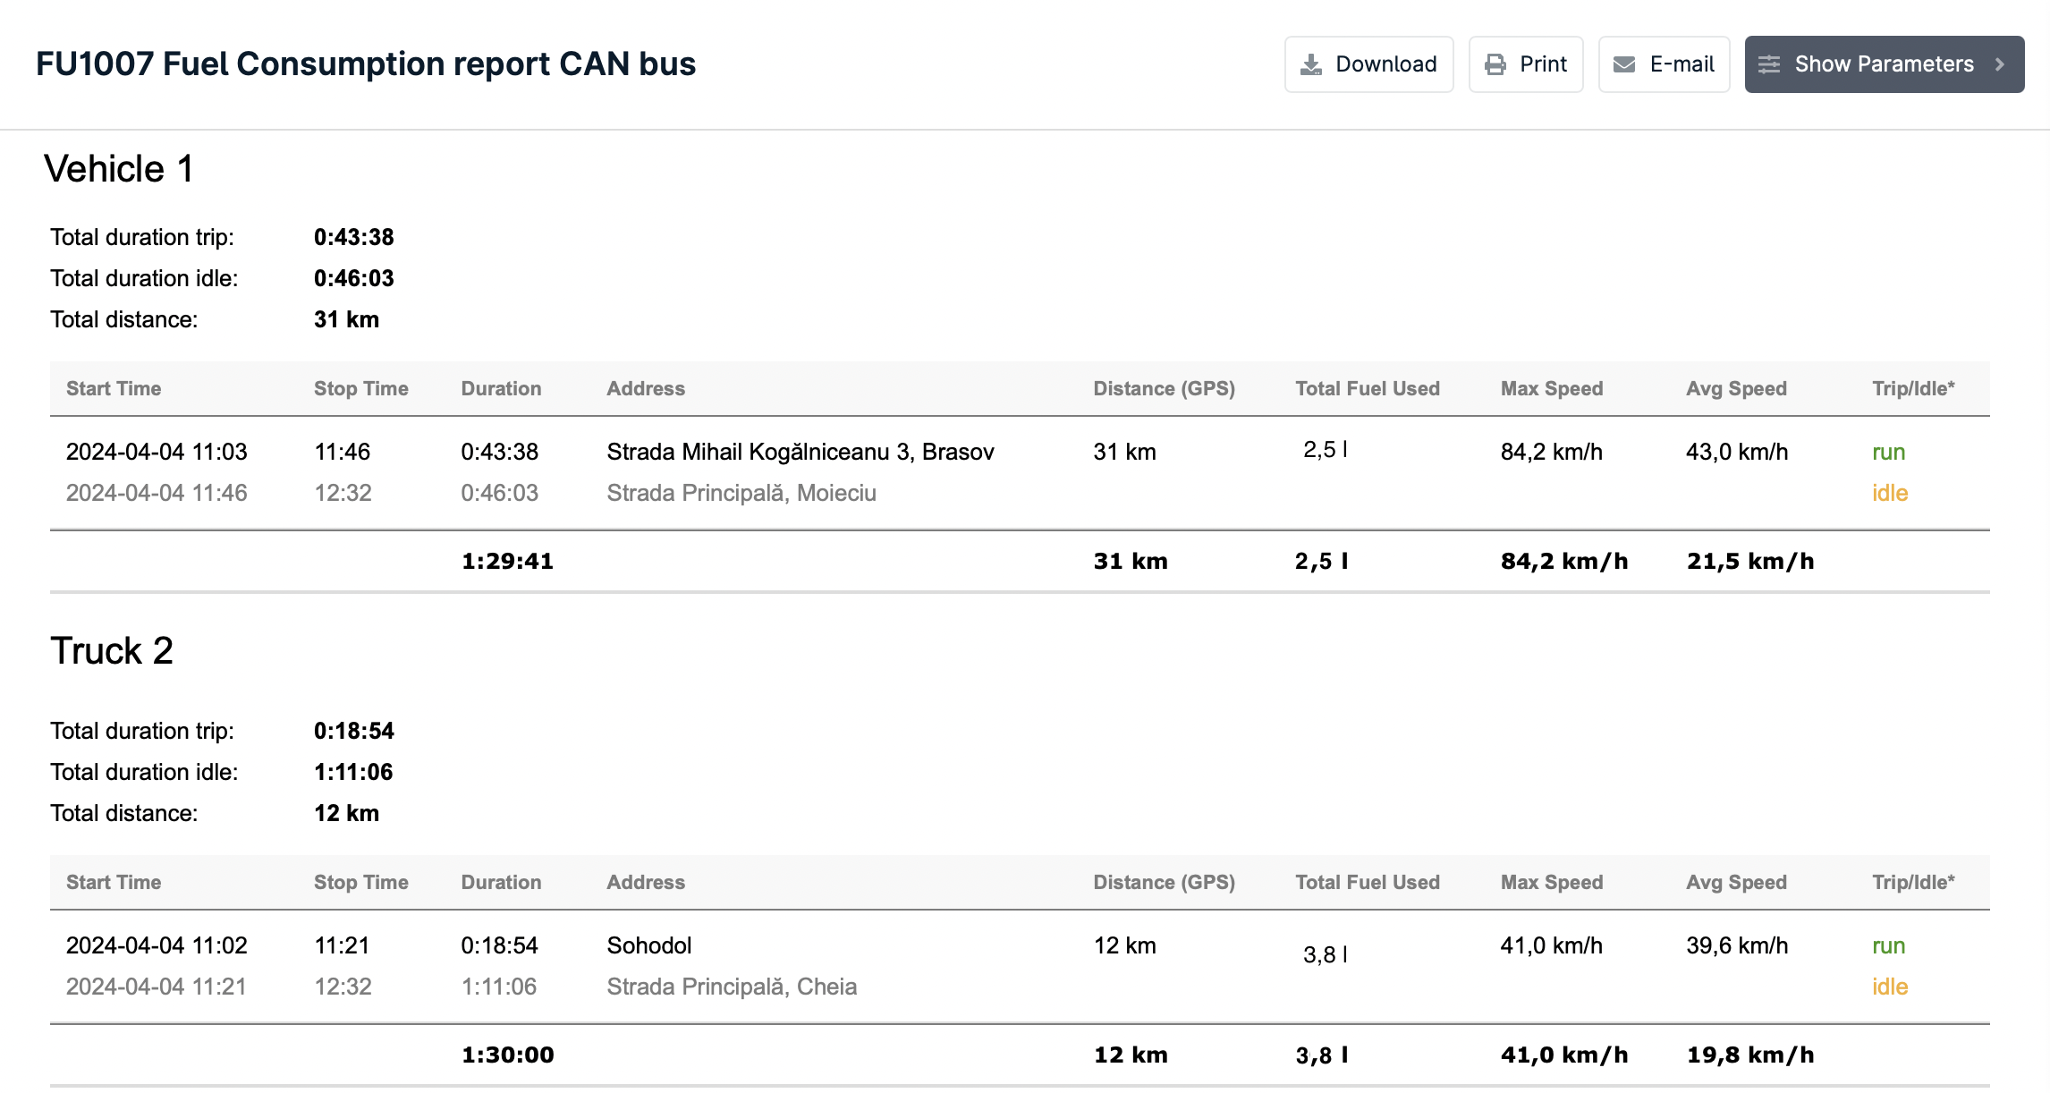Click the printer icon next to Print
Image resolution: width=2050 pixels, height=1093 pixels.
(1495, 64)
